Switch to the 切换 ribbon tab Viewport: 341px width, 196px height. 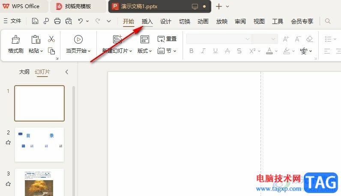185,21
